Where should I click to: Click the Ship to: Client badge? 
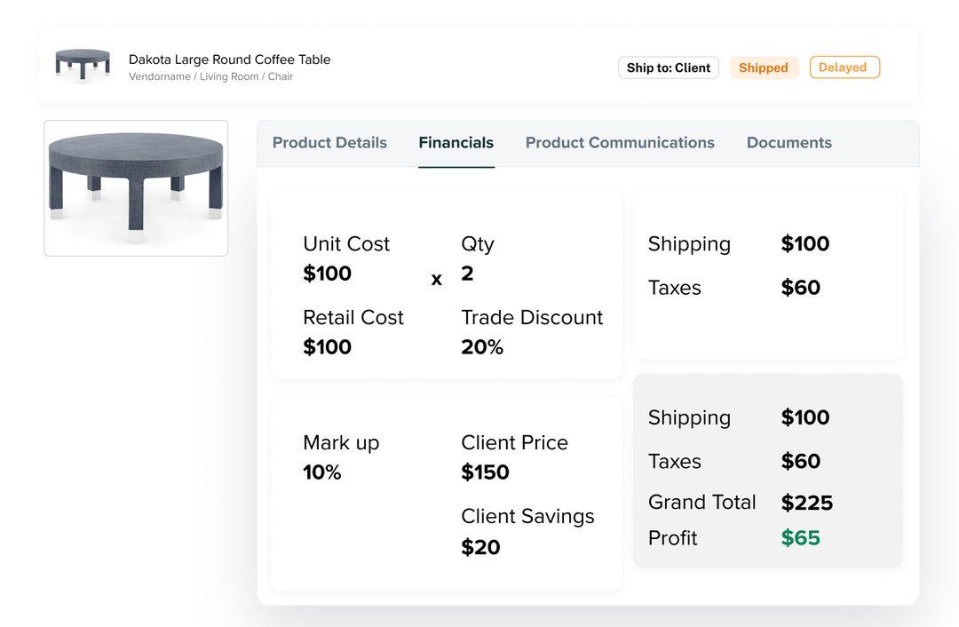668,67
